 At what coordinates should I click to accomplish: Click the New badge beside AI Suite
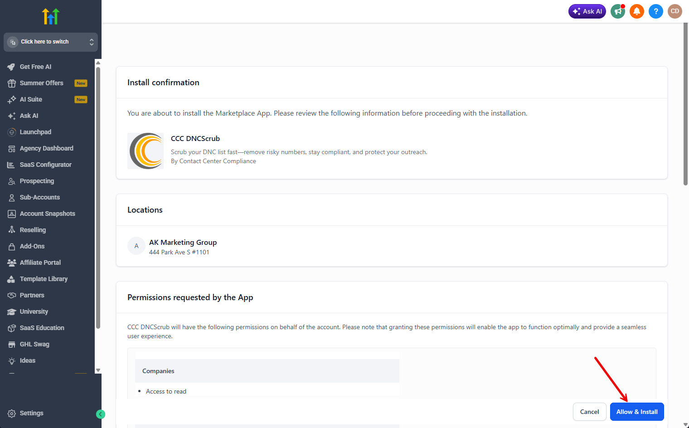(81, 100)
